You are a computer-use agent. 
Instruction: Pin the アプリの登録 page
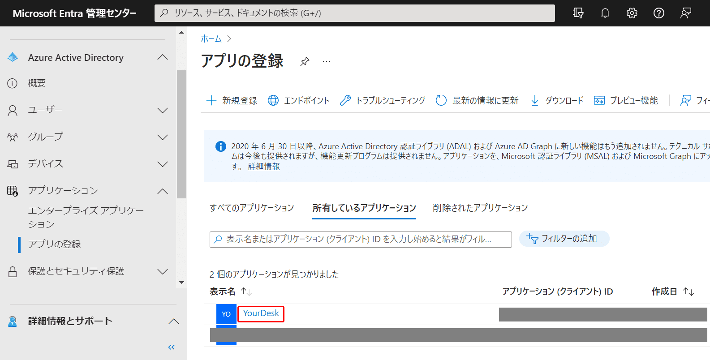point(305,61)
